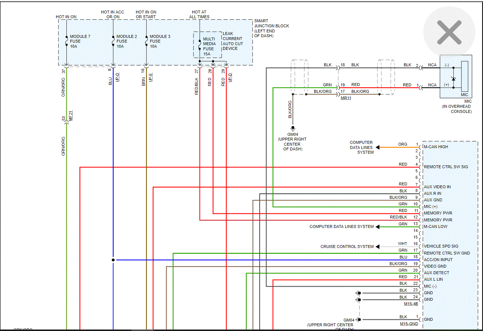
Task: Select the MF21 connector label
Action: click(x=71, y=115)
